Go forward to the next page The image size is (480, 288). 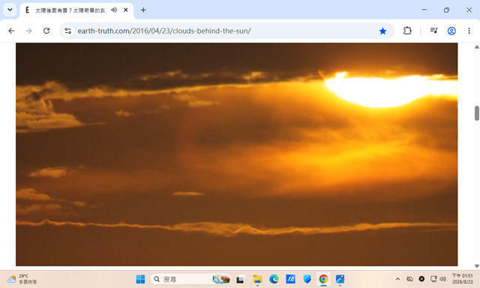[28, 31]
